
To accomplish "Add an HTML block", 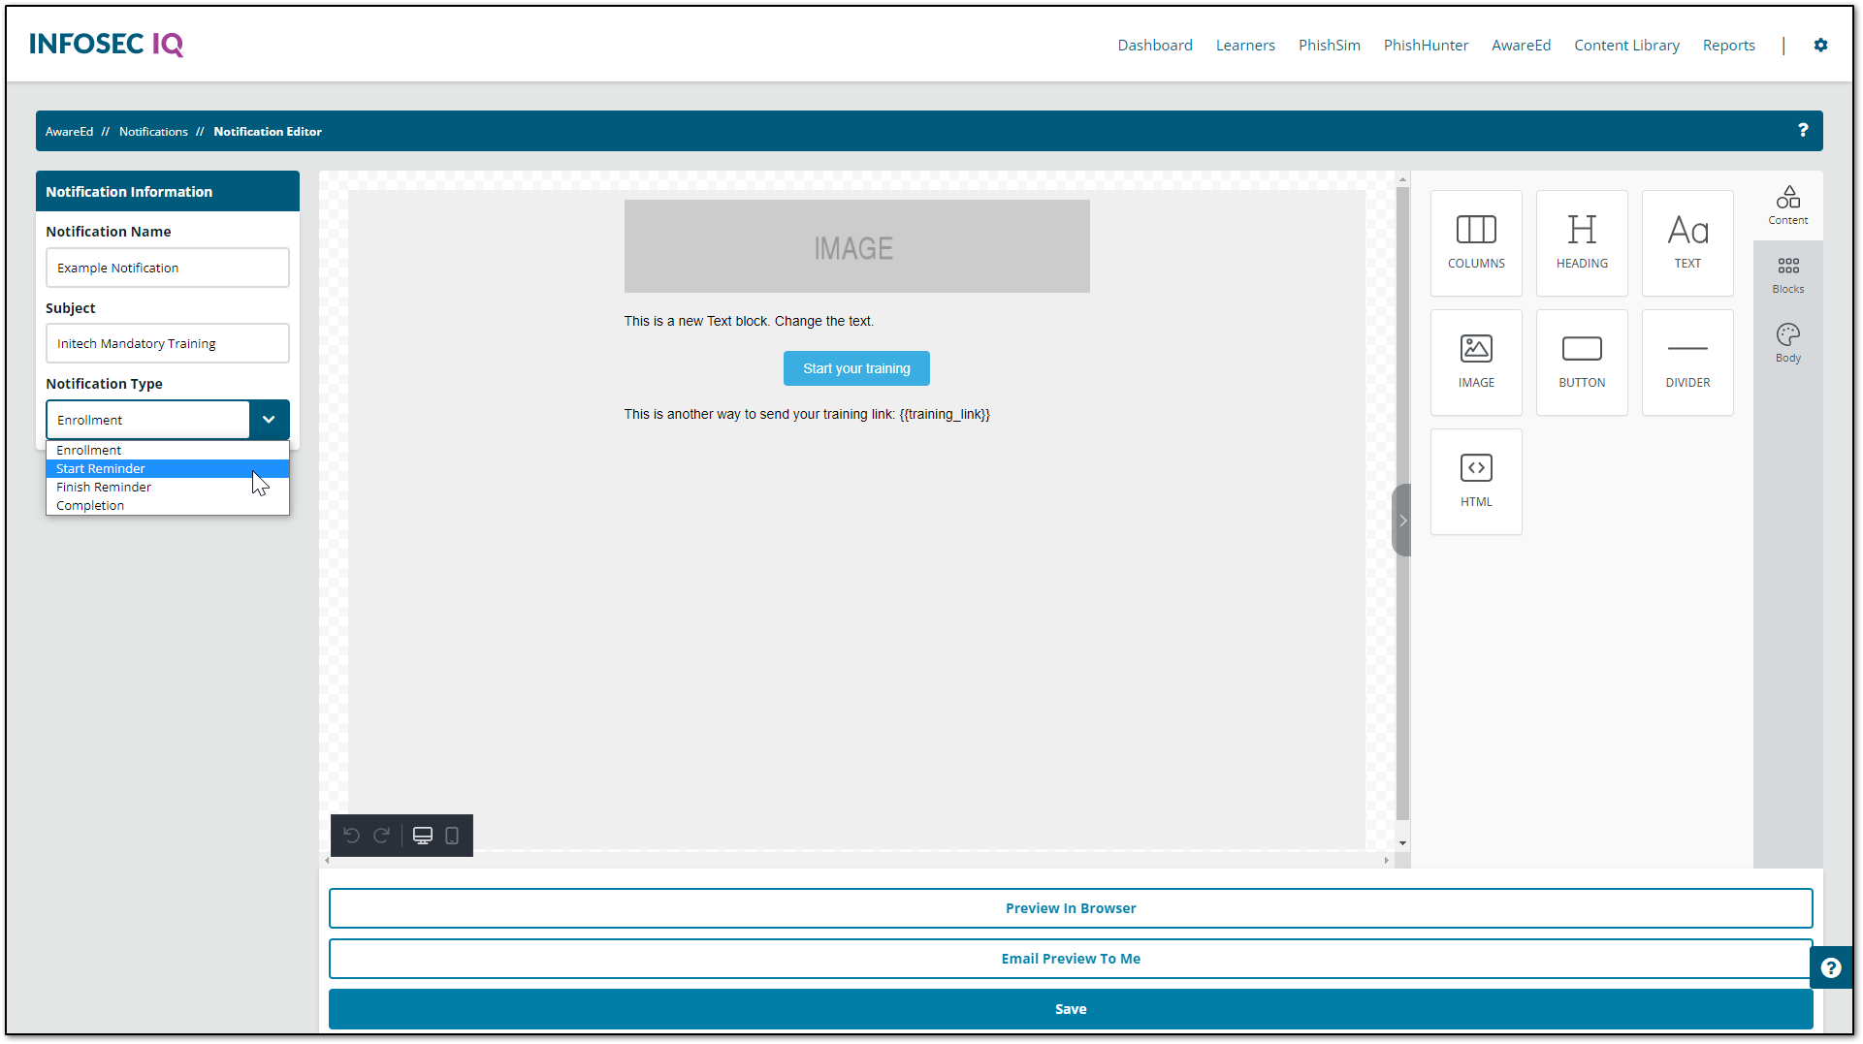I will (1475, 481).
